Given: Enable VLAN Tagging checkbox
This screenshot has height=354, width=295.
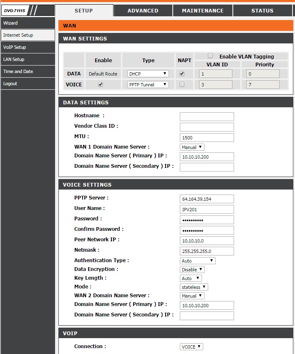Looking at the screenshot, I should tap(211, 56).
